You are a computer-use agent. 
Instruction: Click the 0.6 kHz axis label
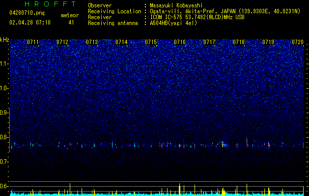pyautogui.click(x=4, y=186)
